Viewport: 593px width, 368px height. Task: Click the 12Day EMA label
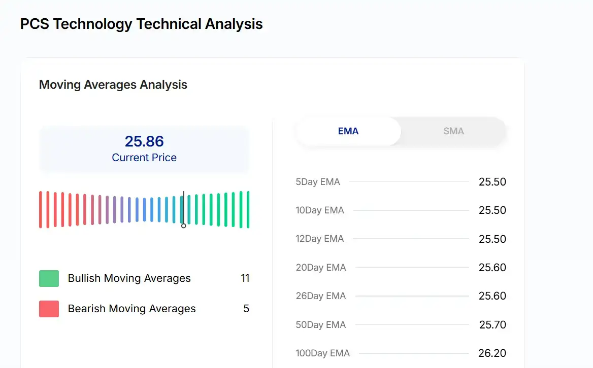[320, 239]
